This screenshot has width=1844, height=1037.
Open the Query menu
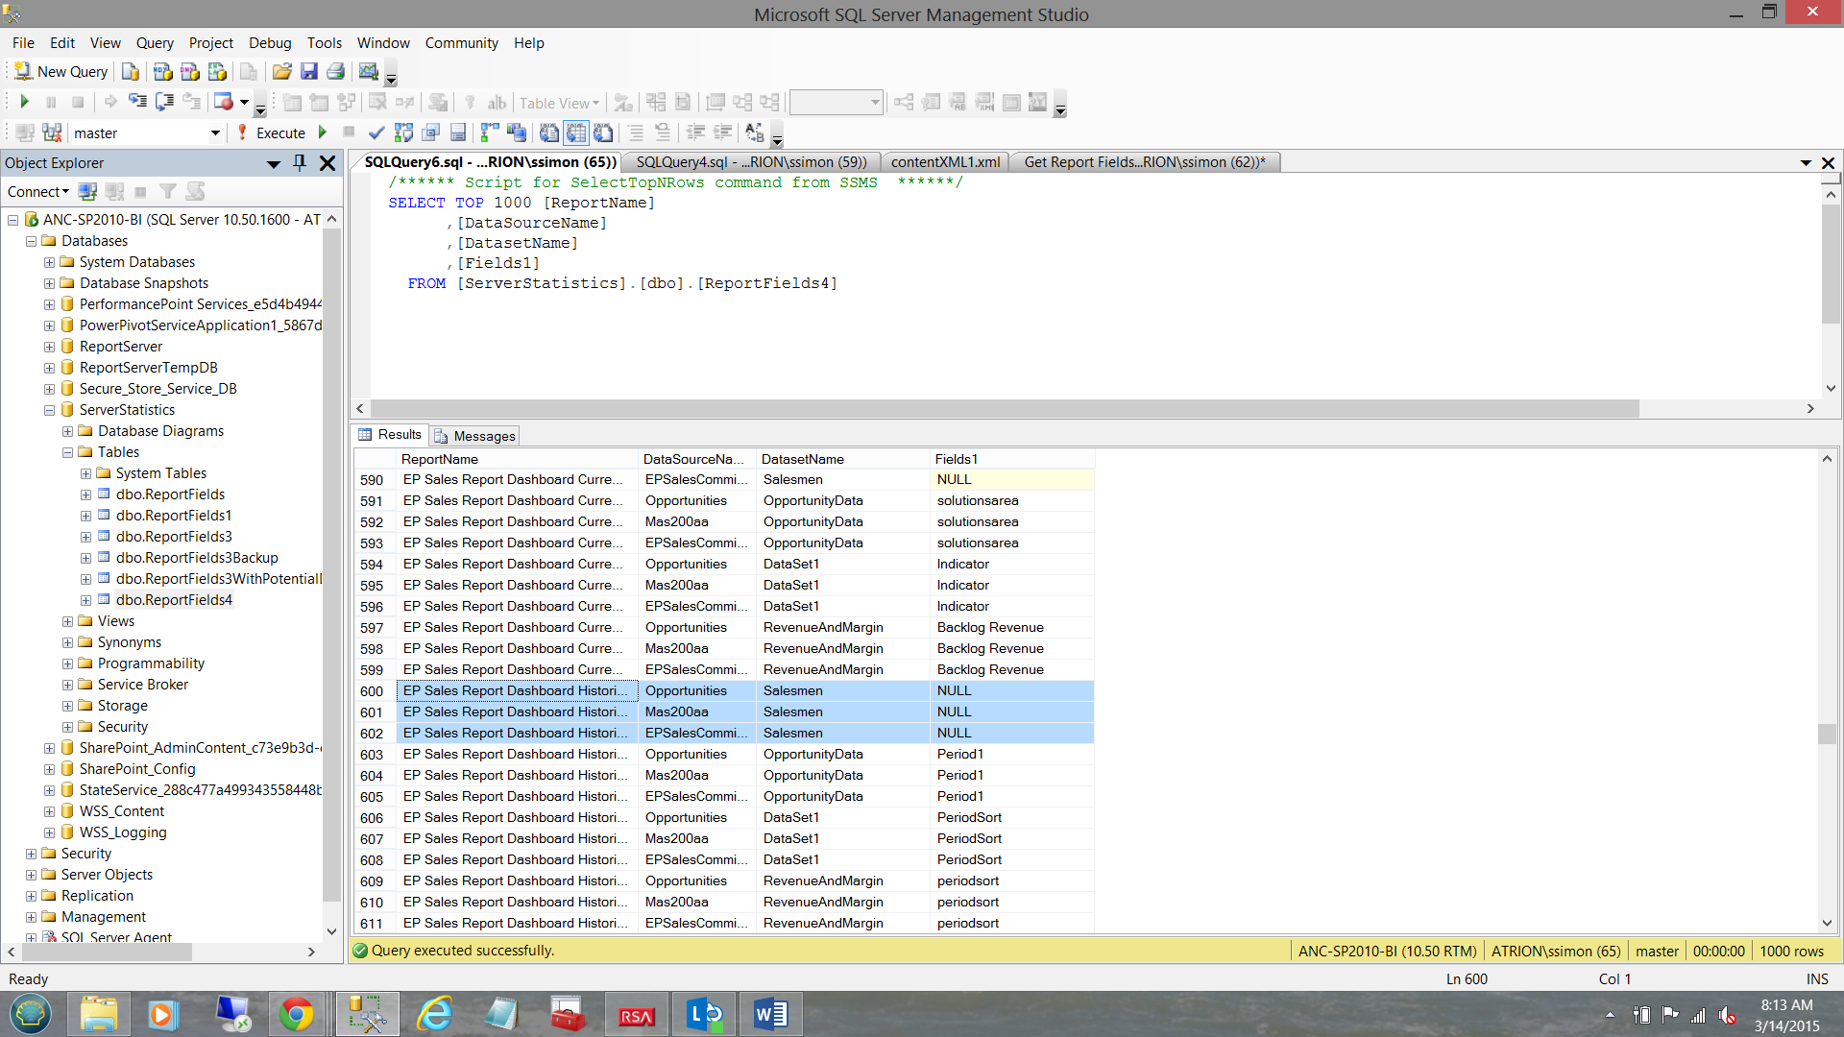[154, 43]
